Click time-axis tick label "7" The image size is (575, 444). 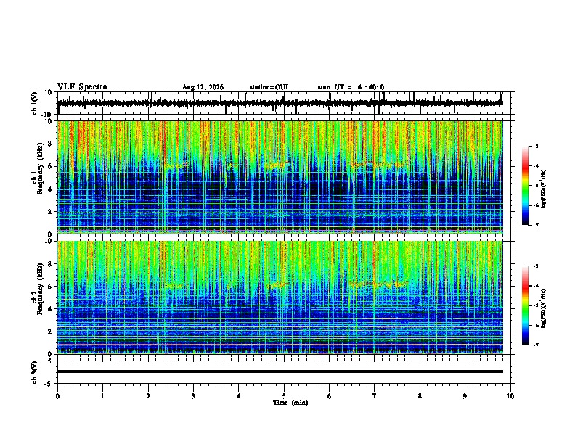[x=375, y=396]
